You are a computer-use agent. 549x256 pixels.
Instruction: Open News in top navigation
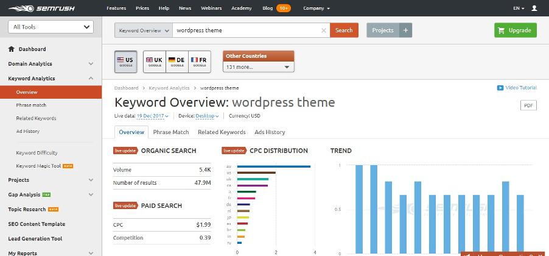(x=185, y=8)
